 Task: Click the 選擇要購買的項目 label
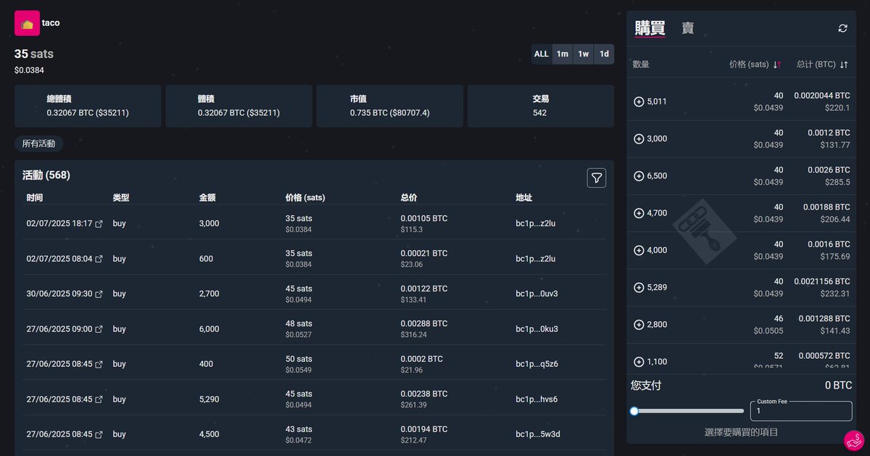(x=742, y=432)
